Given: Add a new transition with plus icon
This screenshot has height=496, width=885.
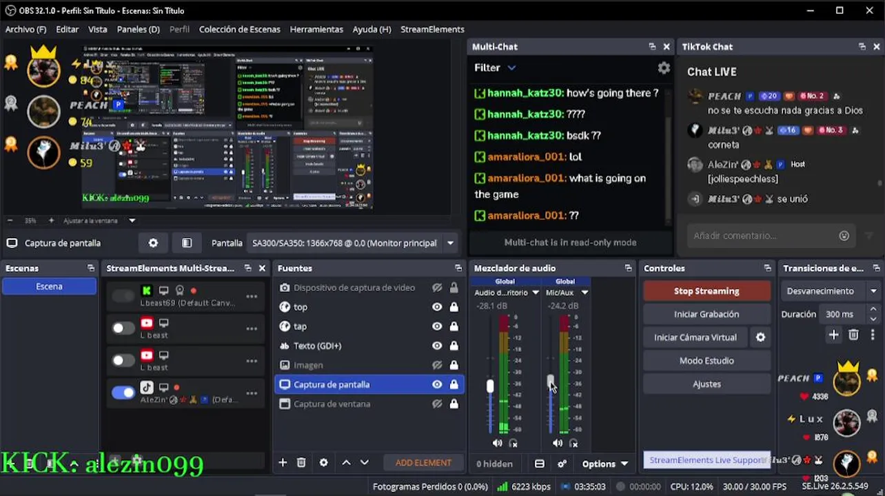Looking at the screenshot, I should coord(834,335).
